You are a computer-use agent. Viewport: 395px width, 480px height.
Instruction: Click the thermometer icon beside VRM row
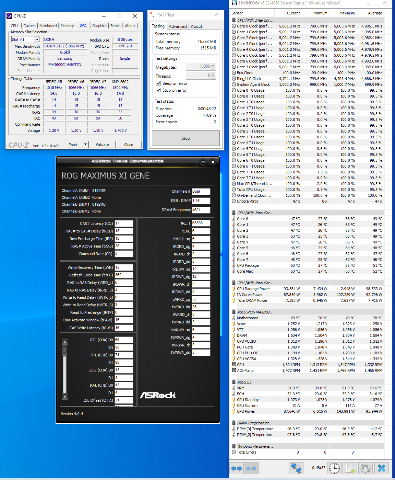234,388
